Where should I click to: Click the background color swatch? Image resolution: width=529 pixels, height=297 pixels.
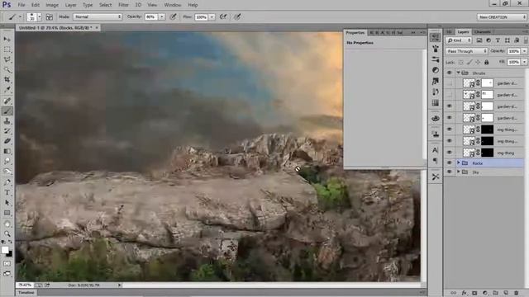pos(10,253)
